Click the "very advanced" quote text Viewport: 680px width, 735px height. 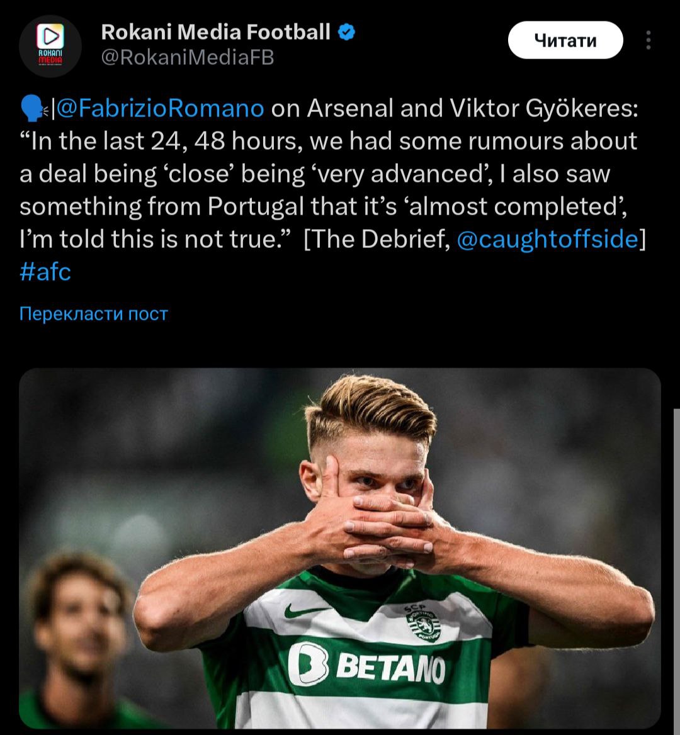click(417, 174)
